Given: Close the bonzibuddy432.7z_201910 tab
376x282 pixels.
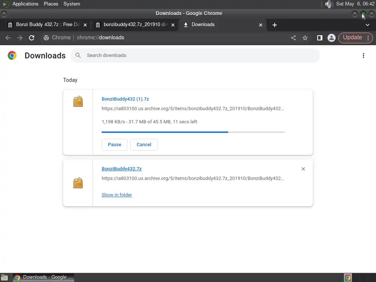Looking at the screenshot, I should [x=173, y=25].
